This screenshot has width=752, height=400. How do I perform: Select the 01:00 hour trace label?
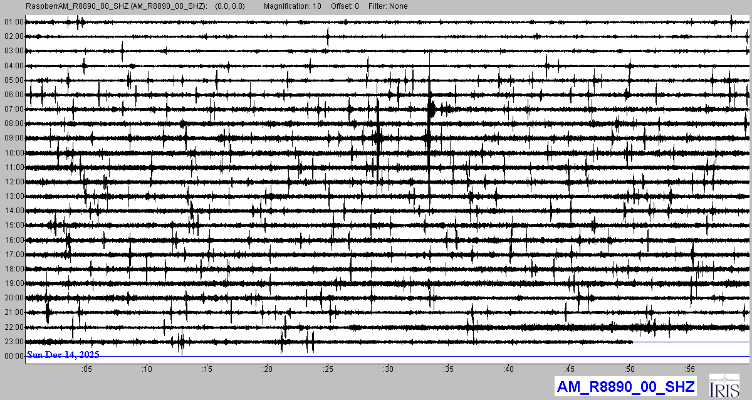coord(13,22)
